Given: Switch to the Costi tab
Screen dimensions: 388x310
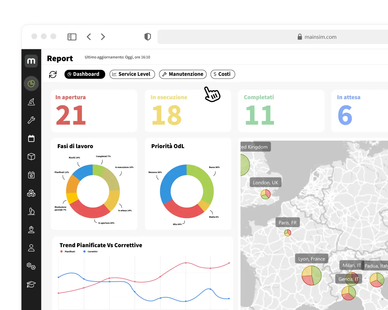Looking at the screenshot, I should [223, 74].
